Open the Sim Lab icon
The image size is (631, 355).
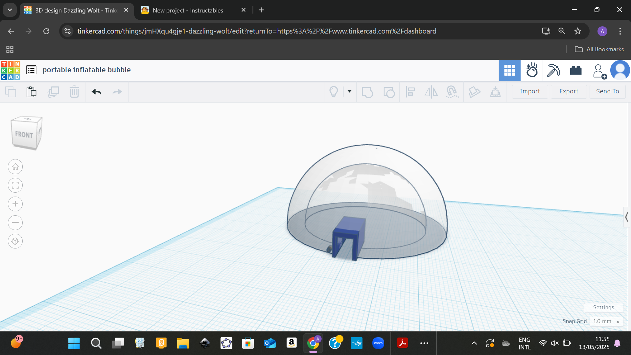click(532, 70)
